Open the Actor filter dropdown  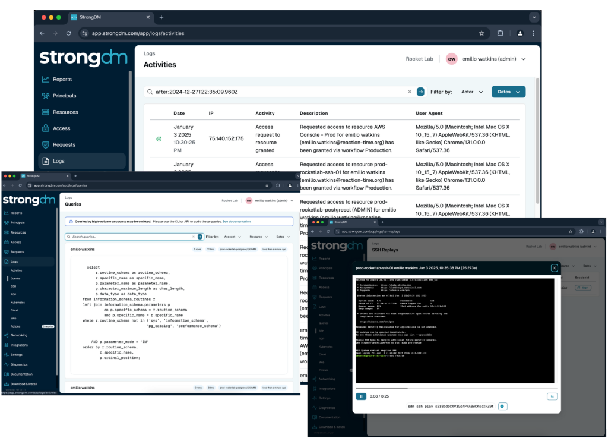(471, 92)
